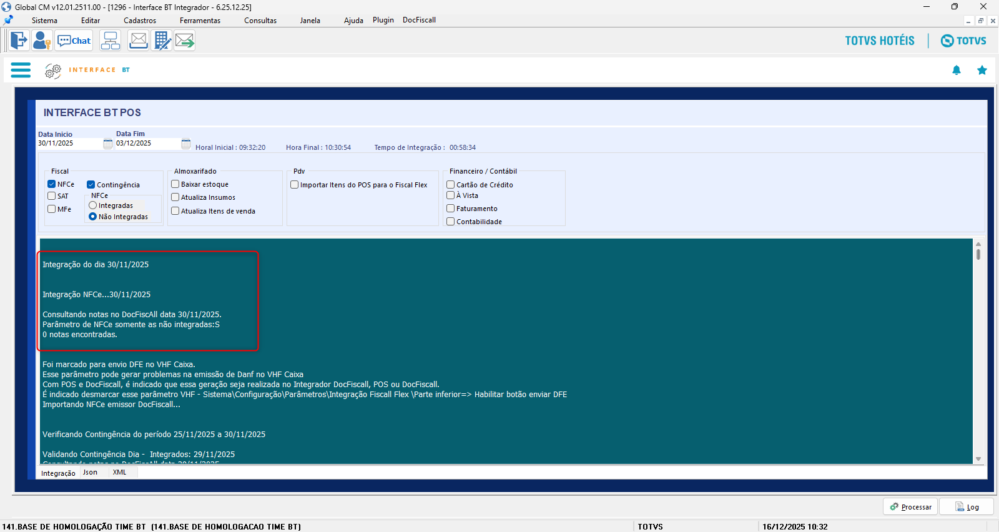Click the log line "0 notas encontradas."
Viewport: 999px width, 532px height.
(80, 335)
